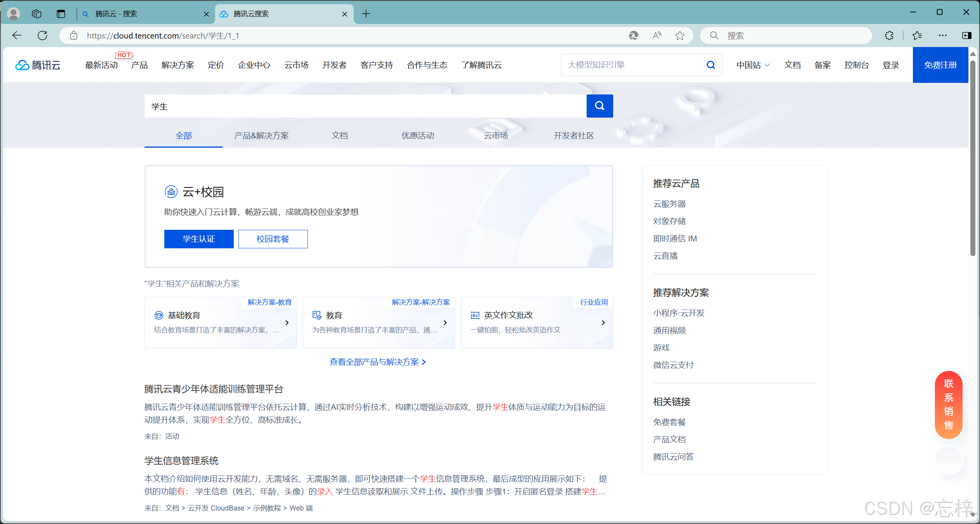Open the browser tab actions menu icon
The height and width of the screenshot is (524, 980).
[x=61, y=14]
